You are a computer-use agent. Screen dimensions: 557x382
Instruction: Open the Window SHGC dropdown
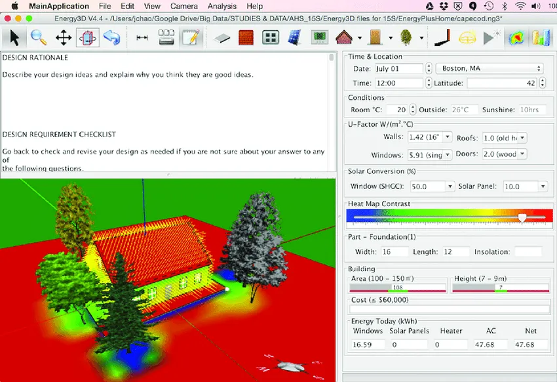[432, 186]
